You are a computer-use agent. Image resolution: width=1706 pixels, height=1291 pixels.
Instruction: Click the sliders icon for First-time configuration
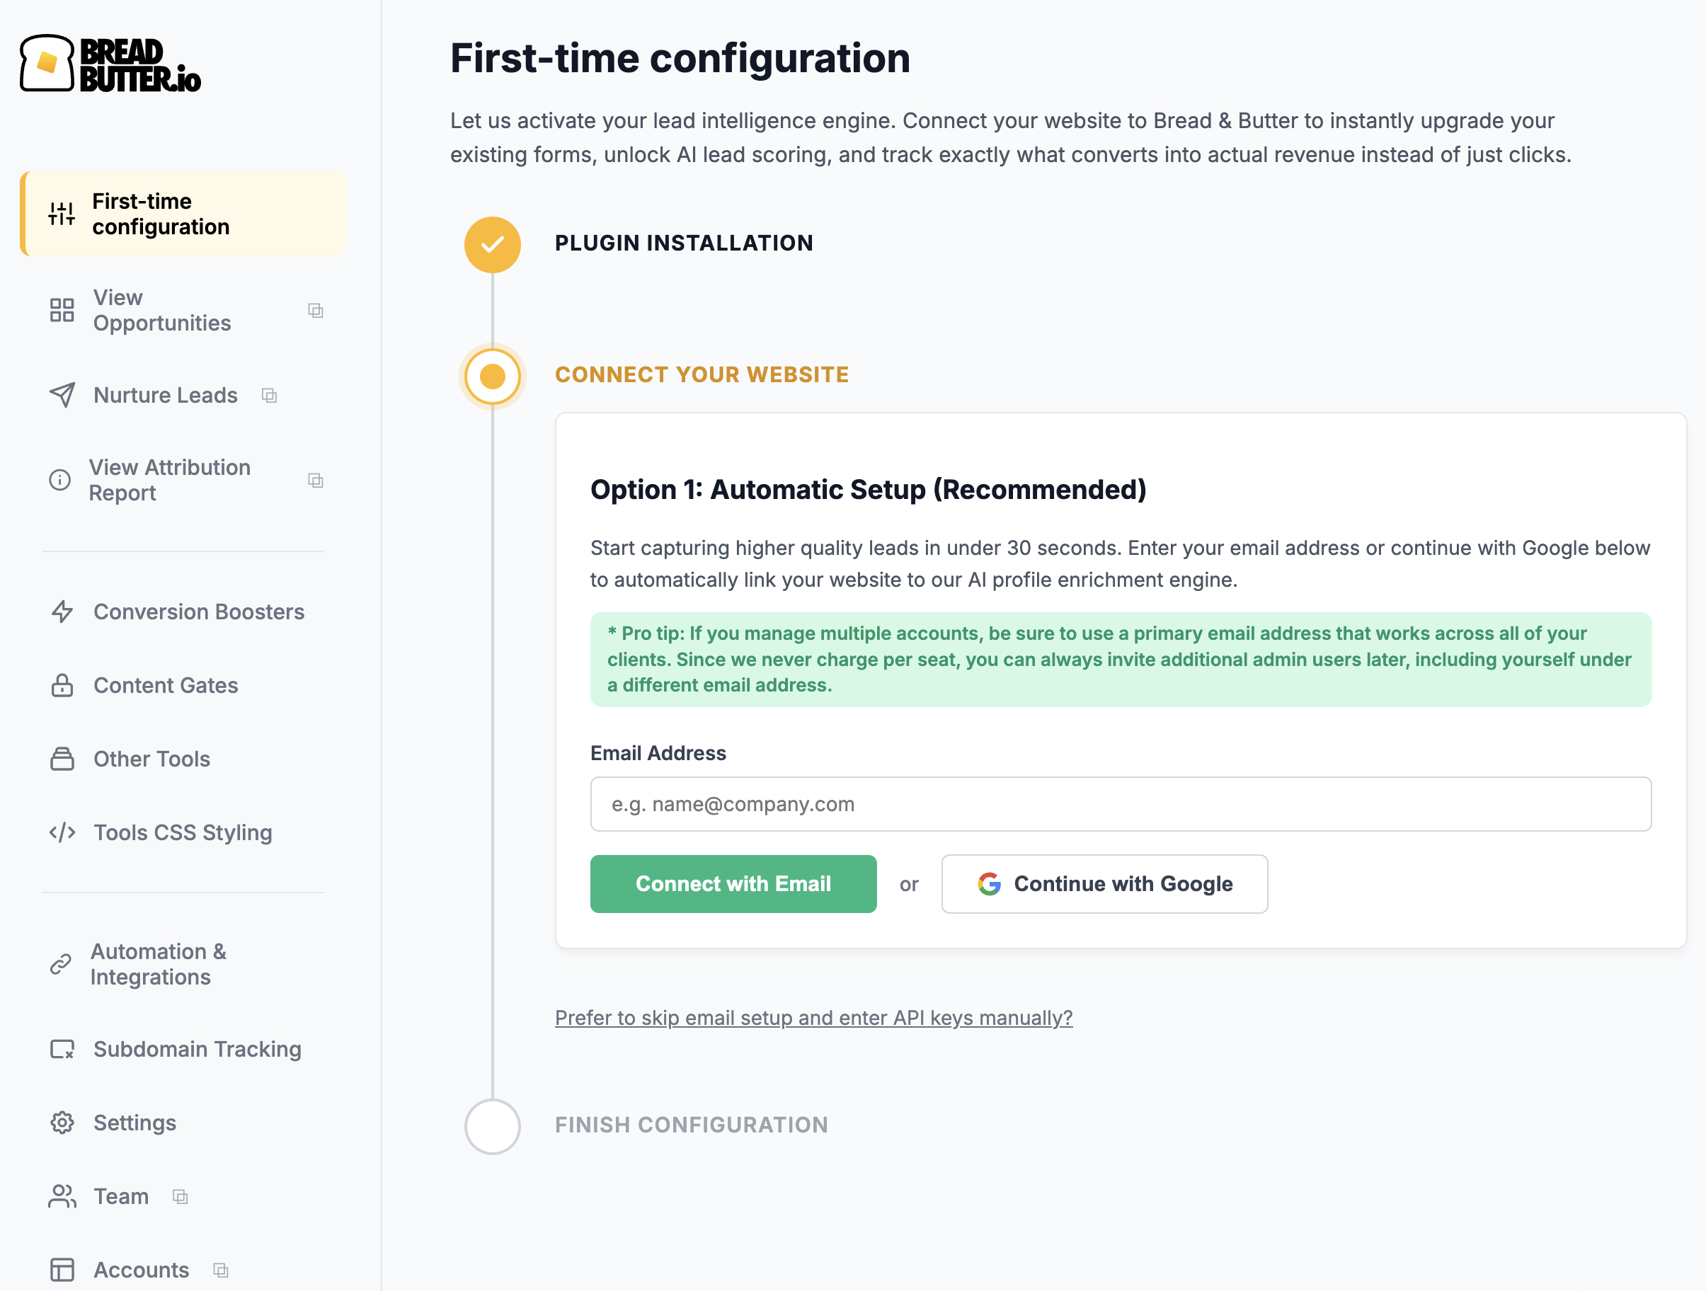pyautogui.click(x=62, y=214)
